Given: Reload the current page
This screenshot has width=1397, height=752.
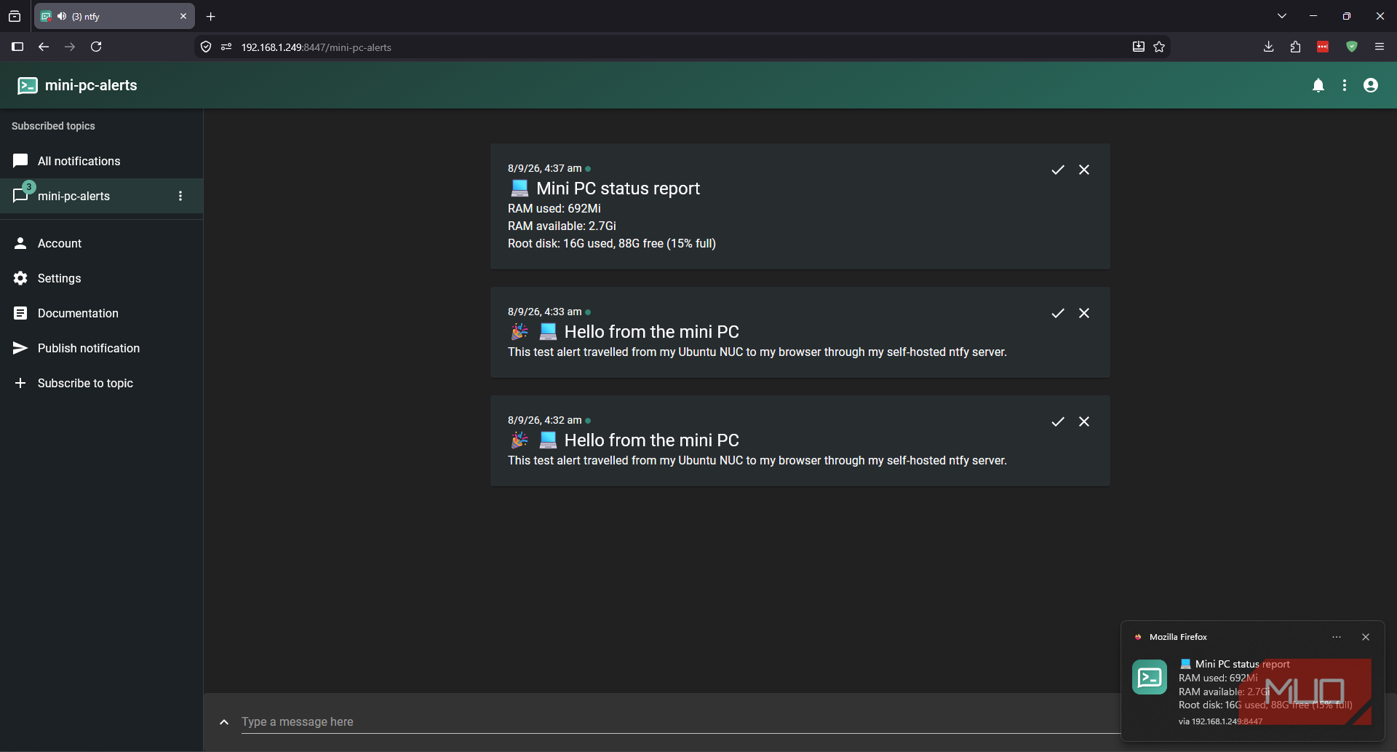Looking at the screenshot, I should (x=96, y=47).
